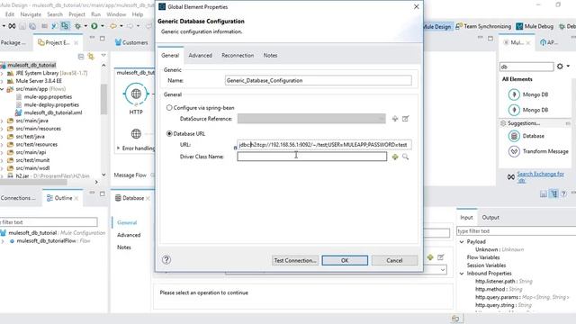Click the magnifier search icon beside Driver Class Name
Screen dimensions: 576x324
(x=405, y=157)
